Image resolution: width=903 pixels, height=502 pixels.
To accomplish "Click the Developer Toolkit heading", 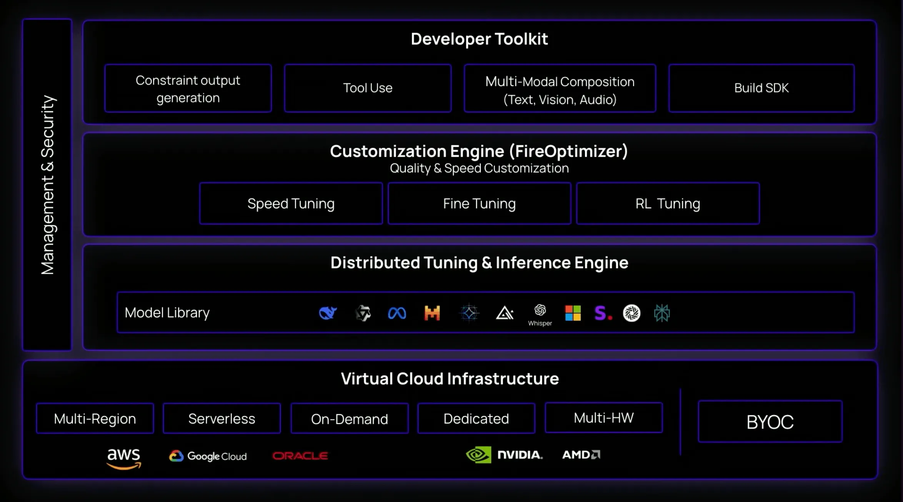I will (x=479, y=39).
